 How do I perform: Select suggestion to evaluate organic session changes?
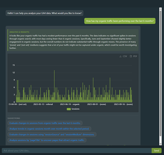(45, 123)
